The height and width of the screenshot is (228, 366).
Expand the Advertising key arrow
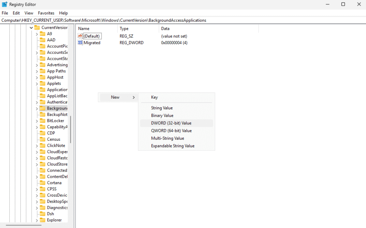[36, 65]
